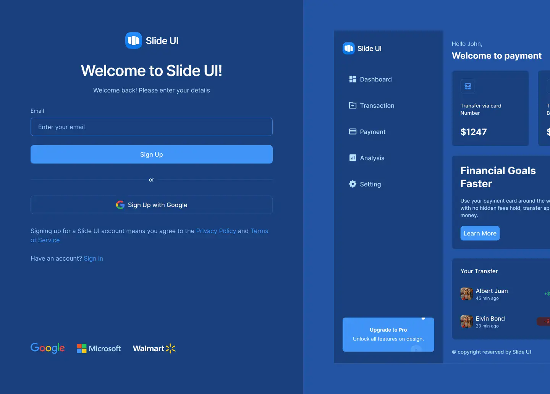
Task: Click the Transfer via card Number icon
Action: (x=468, y=86)
